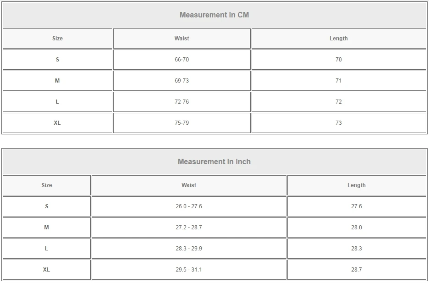Image resolution: width=429 pixels, height=283 pixels.
Task: Click the Length header in Inch table
Action: [356, 185]
